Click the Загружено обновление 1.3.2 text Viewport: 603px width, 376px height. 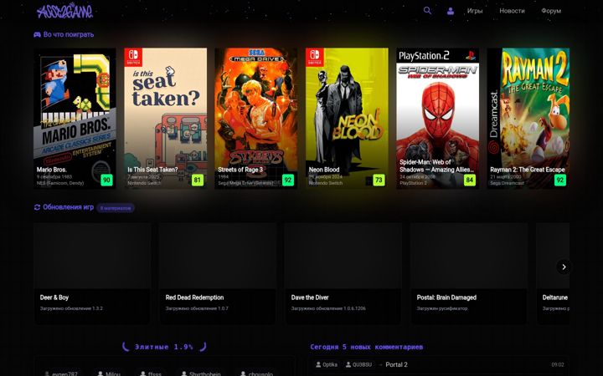coord(71,308)
